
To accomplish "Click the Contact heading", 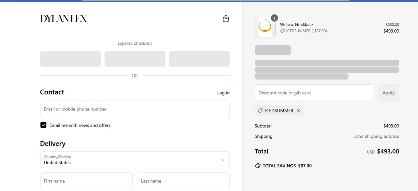I will click(52, 92).
